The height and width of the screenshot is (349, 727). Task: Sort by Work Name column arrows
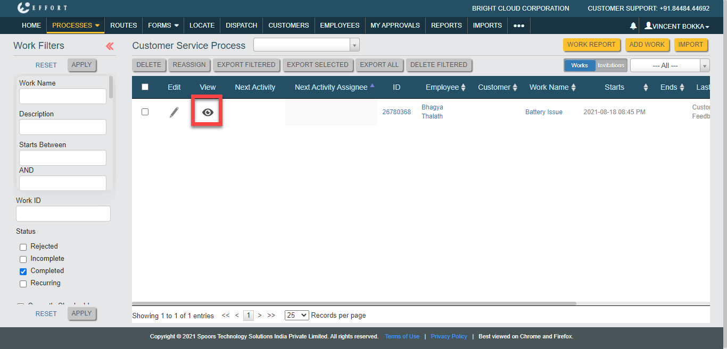coord(573,88)
